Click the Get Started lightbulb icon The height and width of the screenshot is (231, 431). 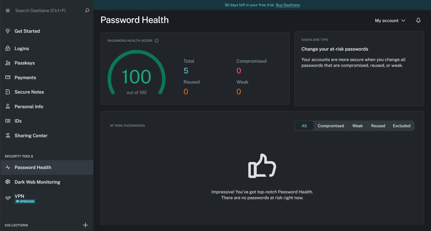coord(8,31)
